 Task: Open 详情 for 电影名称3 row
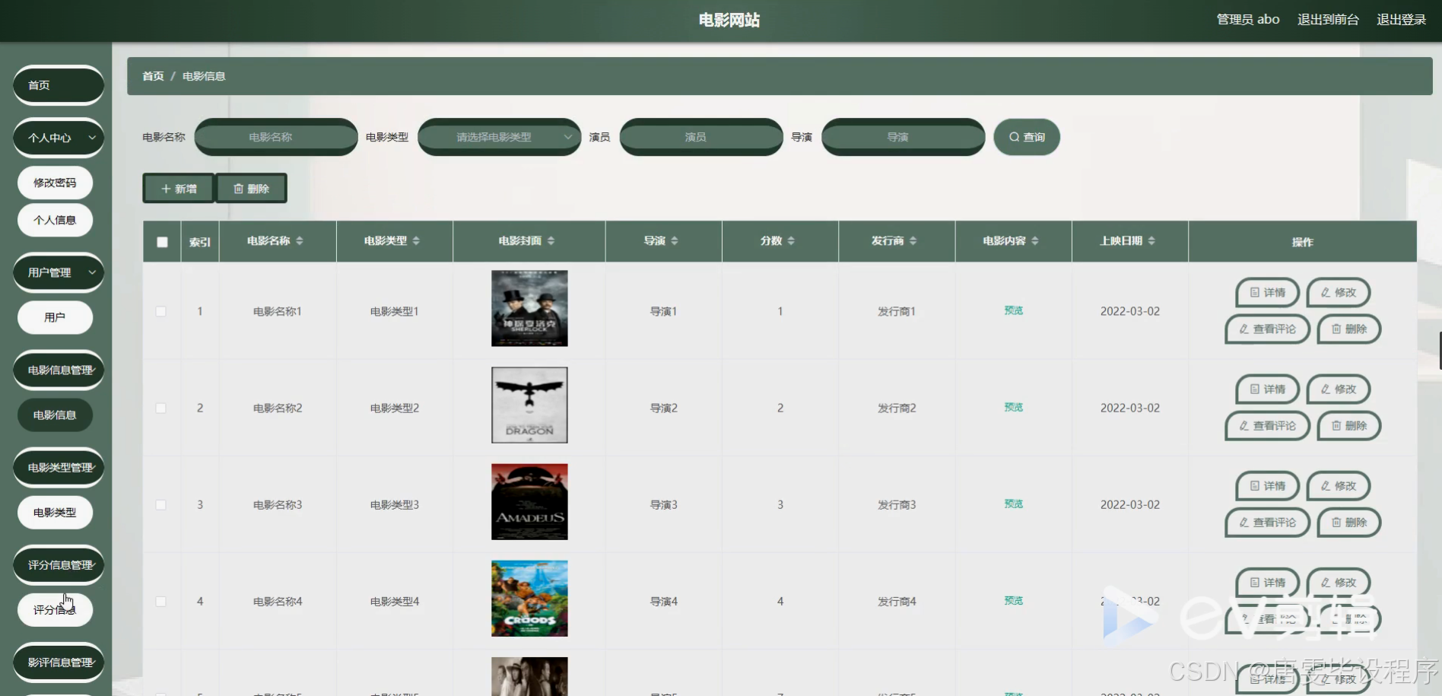[x=1267, y=486]
